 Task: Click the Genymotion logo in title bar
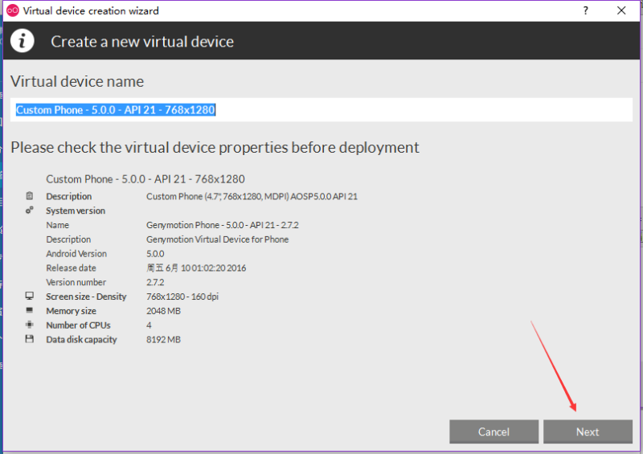13,10
